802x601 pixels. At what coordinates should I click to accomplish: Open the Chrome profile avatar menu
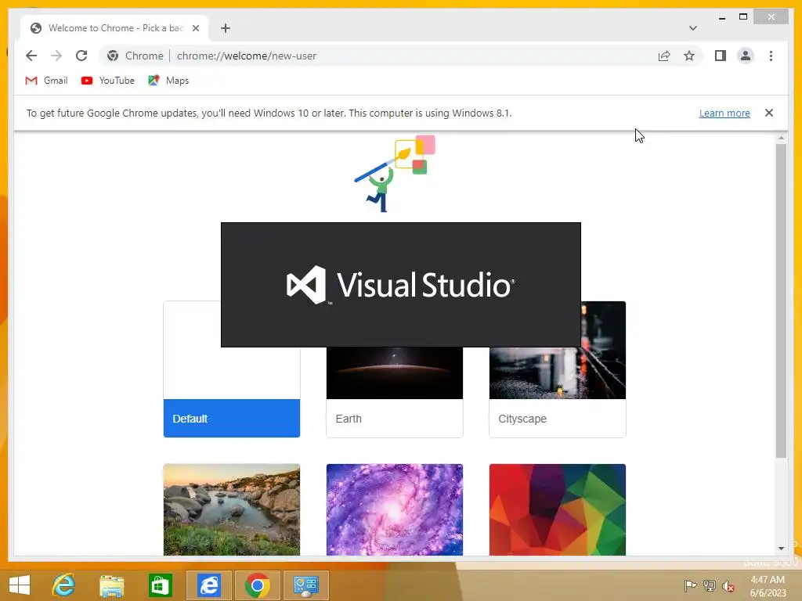[746, 56]
